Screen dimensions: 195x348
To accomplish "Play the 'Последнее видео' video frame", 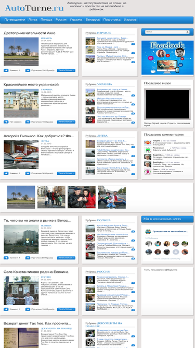I will [x=167, y=104].
